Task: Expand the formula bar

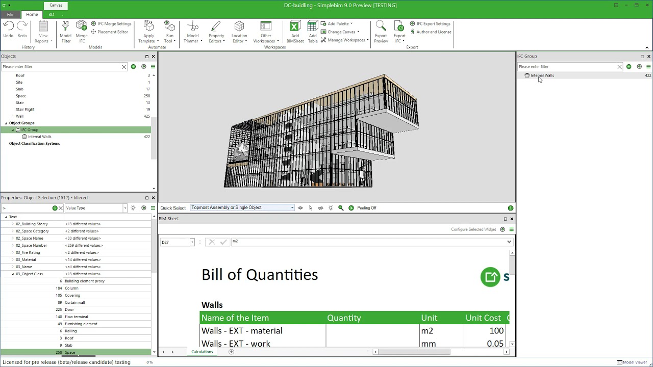Action: pos(509,242)
